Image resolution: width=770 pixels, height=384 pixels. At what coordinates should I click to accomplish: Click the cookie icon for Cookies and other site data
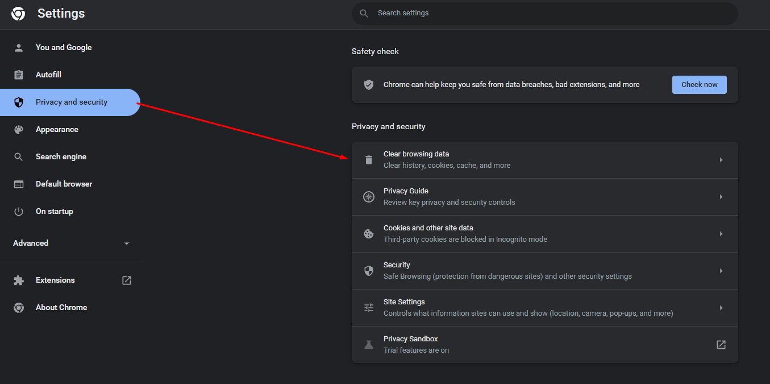click(369, 234)
